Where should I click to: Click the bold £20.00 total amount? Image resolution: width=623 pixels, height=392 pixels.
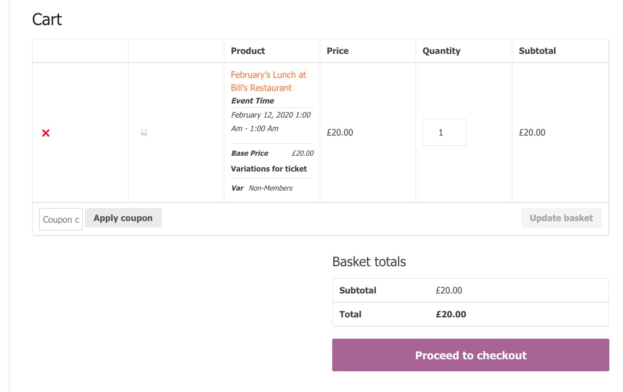pyautogui.click(x=451, y=314)
